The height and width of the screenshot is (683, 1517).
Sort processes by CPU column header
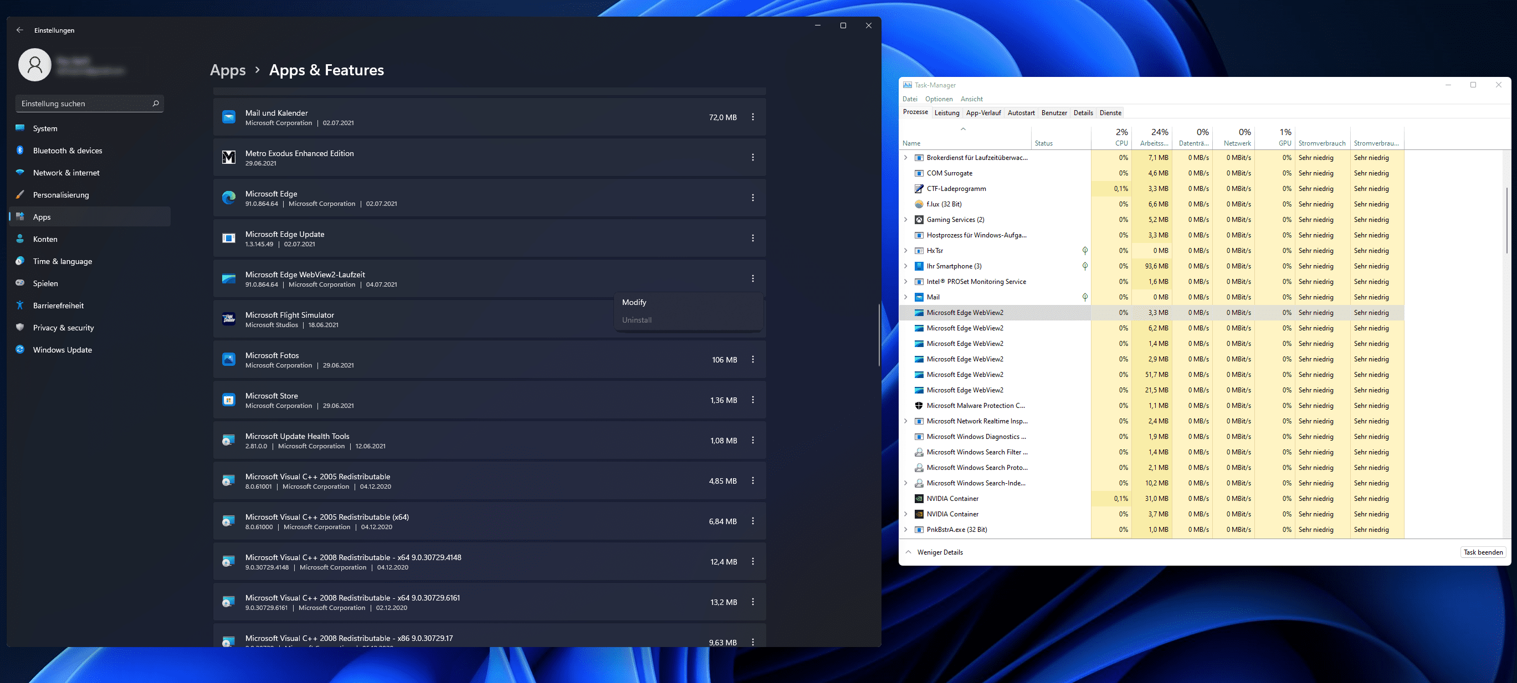tap(1111, 137)
